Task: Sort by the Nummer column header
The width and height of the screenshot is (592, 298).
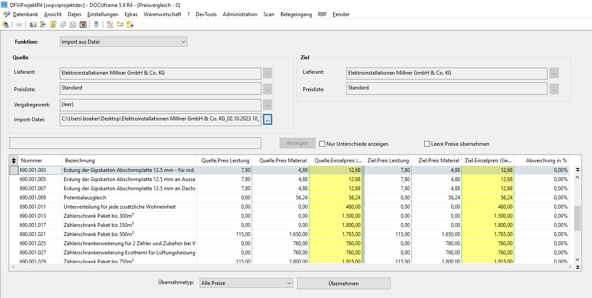Action: (x=40, y=161)
